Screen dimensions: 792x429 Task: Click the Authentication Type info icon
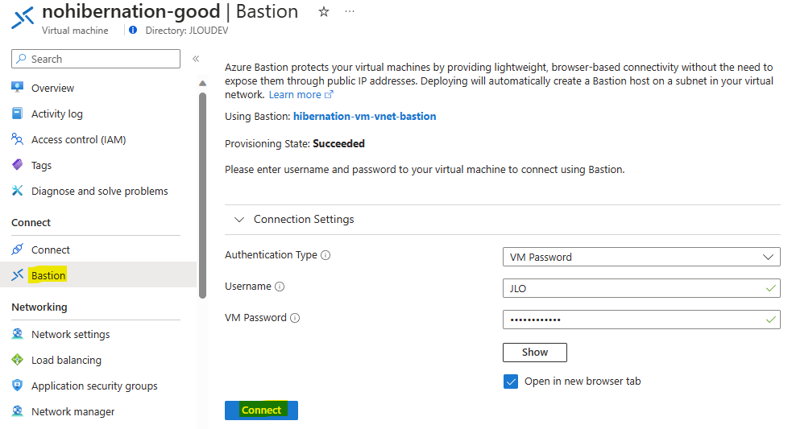(326, 255)
